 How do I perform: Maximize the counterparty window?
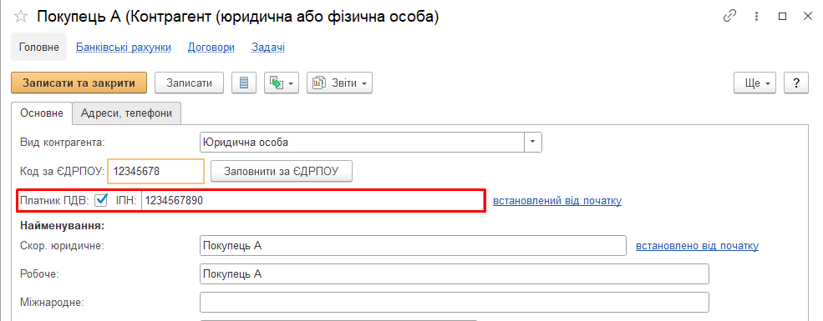pyautogui.click(x=783, y=17)
